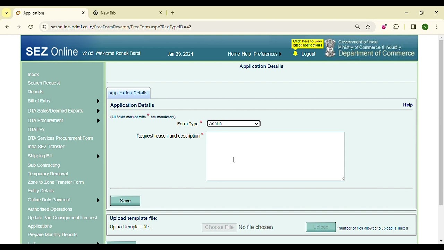The image size is (444, 250).
Task: Click Home in the header menu
Action: coord(234,54)
